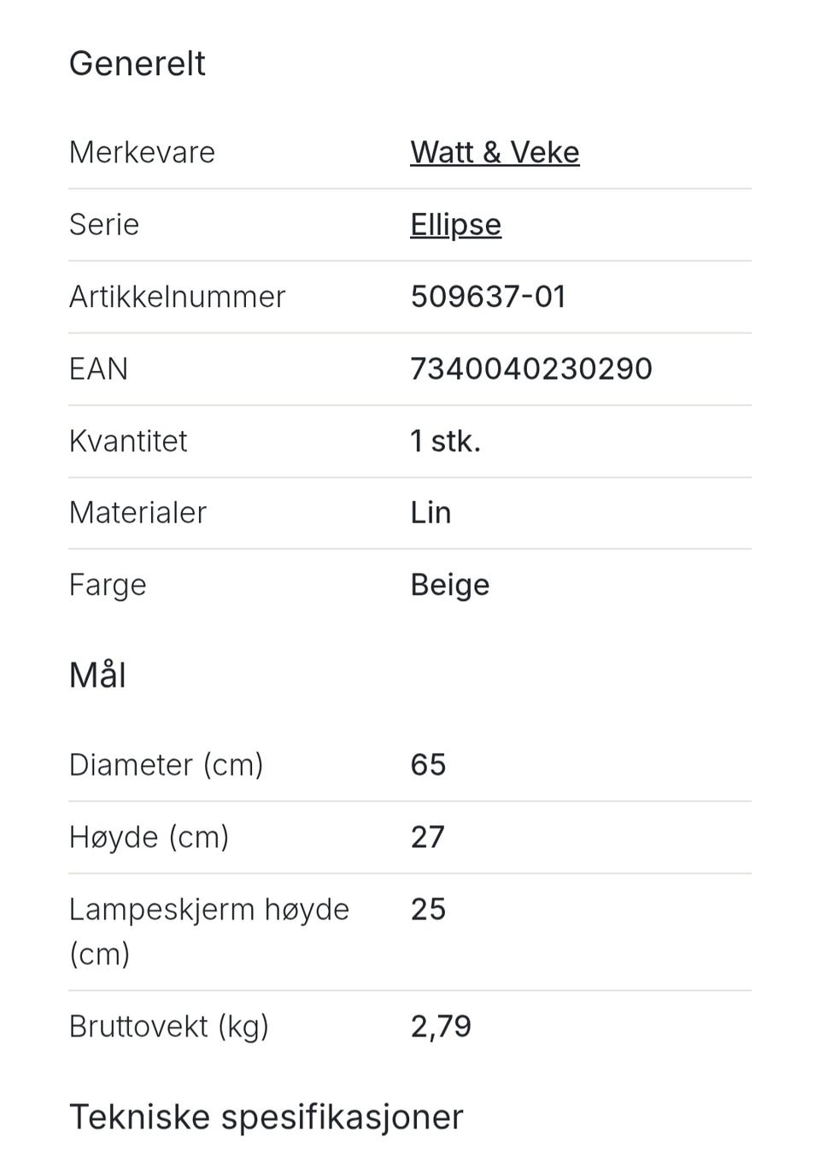Click the Merkevare label

tap(142, 152)
